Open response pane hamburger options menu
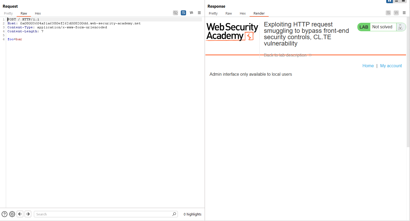Screen dimensions: 410x221 click(x=404, y=13)
